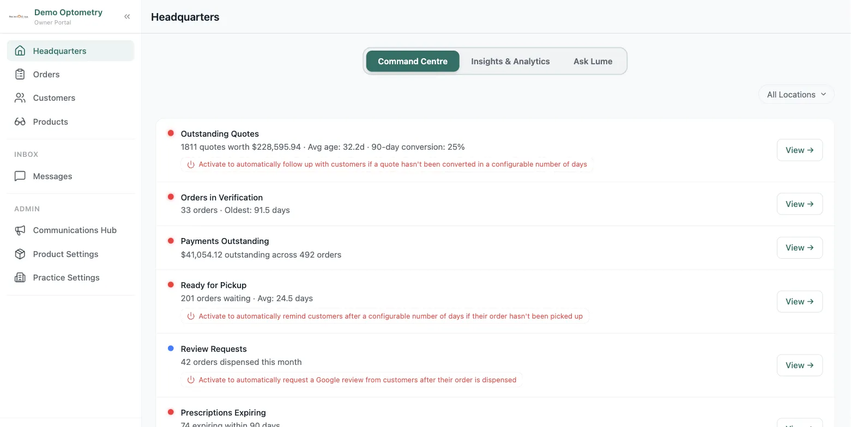851x427 pixels.
Task: Click red status dot beside Orders in Verification
Action: [x=171, y=197]
